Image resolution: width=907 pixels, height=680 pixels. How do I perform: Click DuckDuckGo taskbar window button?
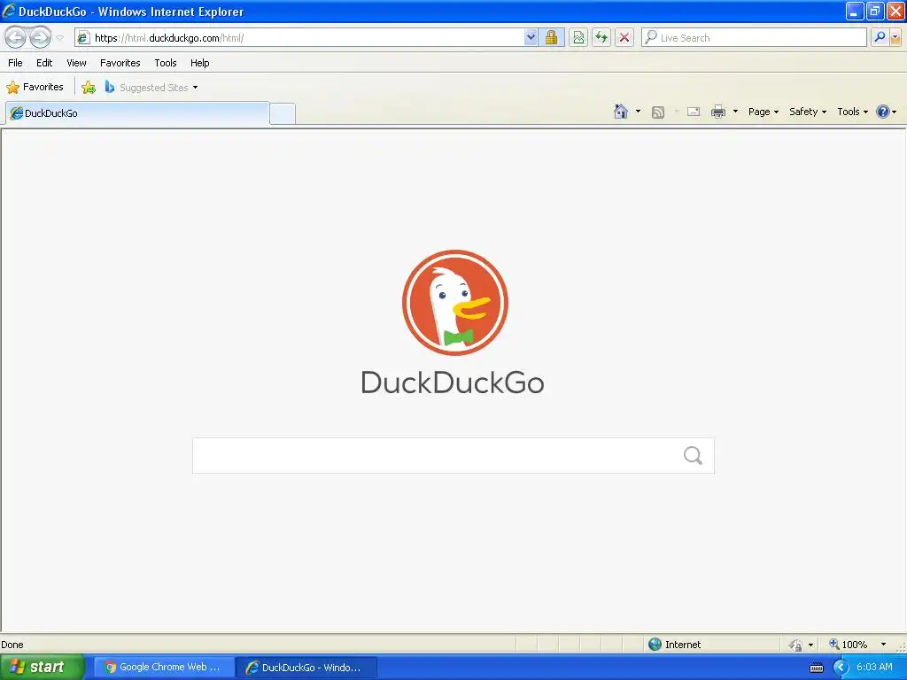306,668
